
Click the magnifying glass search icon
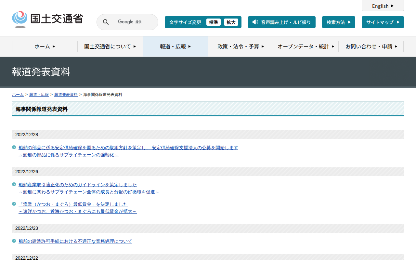pyautogui.click(x=106, y=22)
